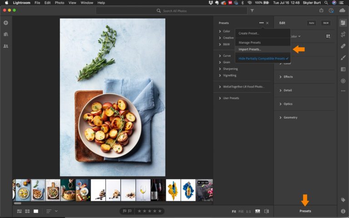Toggle Hide Partially Compatible Presets option
This screenshot has height=218, width=349.
click(x=263, y=59)
